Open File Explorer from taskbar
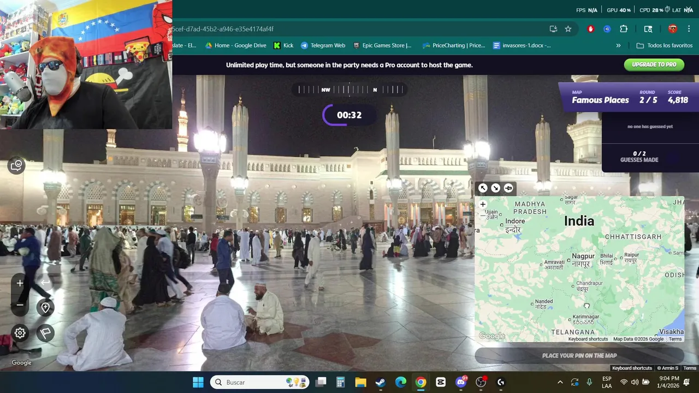This screenshot has height=393, width=699. pos(360,382)
